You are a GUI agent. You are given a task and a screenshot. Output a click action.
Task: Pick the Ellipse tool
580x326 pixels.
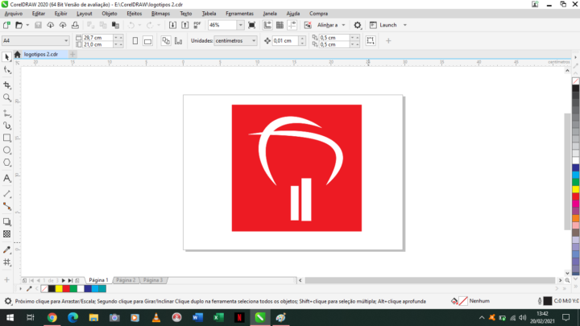pyautogui.click(x=7, y=151)
